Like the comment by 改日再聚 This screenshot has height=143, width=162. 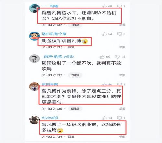104,84
